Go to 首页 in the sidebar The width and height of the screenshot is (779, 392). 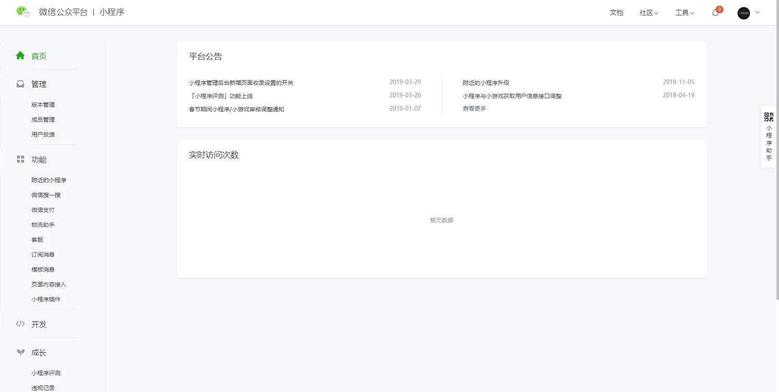click(x=39, y=56)
